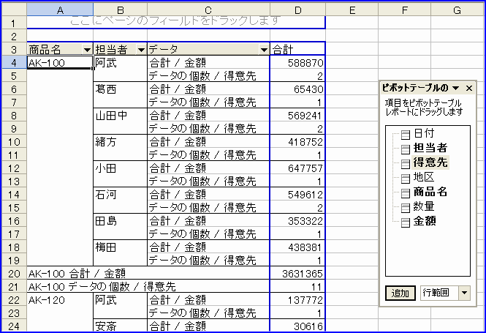Select the 安斎 cell in row 24
Image resolution: width=486 pixels, height=333 pixels.
pyautogui.click(x=121, y=326)
